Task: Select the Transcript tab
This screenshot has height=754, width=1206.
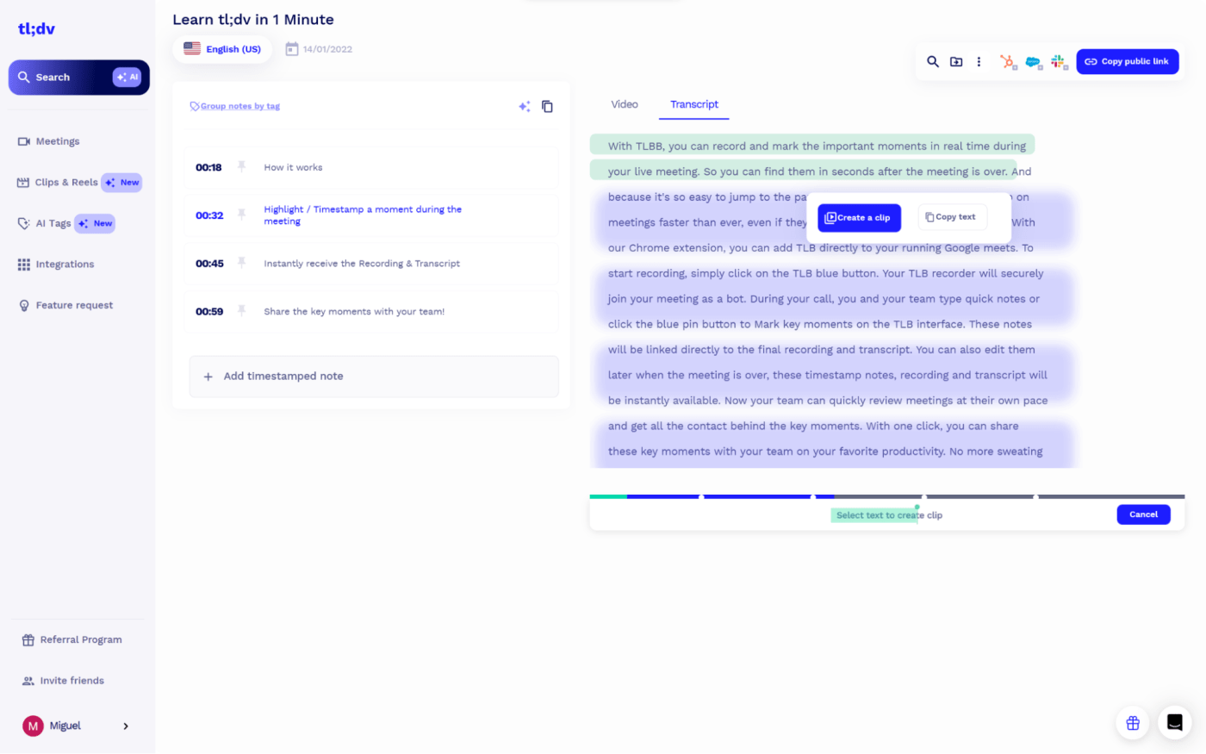Action: (693, 103)
